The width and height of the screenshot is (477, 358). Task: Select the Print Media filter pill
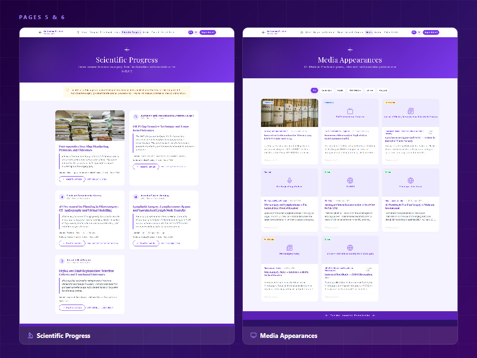click(x=355, y=90)
